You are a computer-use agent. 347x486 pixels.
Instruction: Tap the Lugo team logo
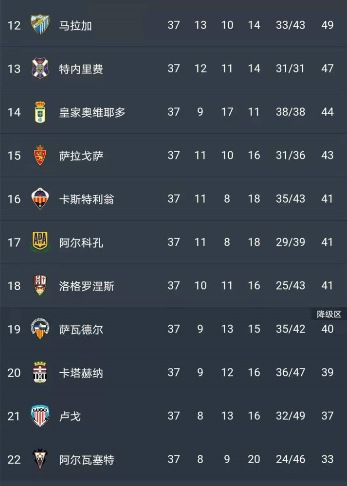click(40, 416)
